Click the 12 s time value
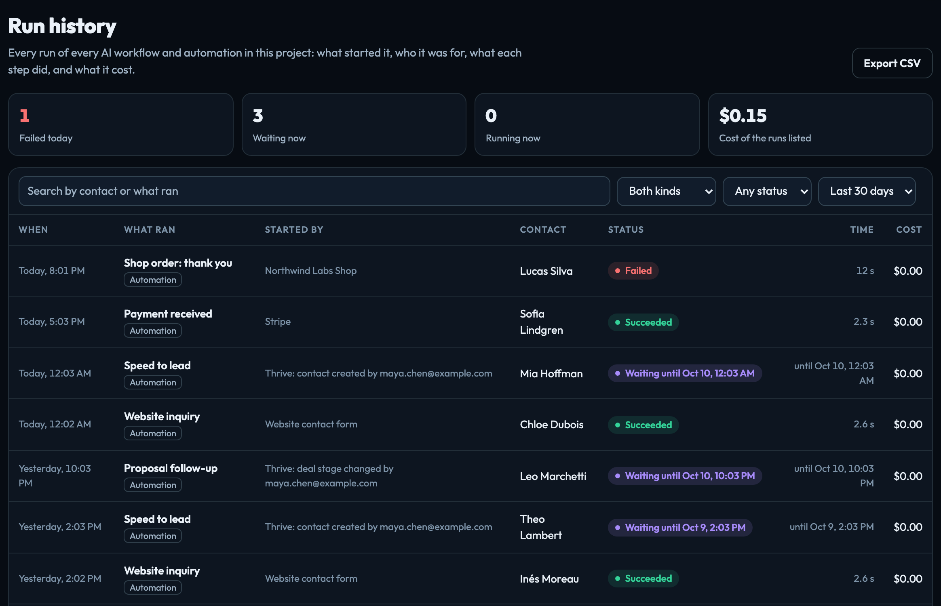Viewport: 941px width, 606px height. tap(865, 271)
